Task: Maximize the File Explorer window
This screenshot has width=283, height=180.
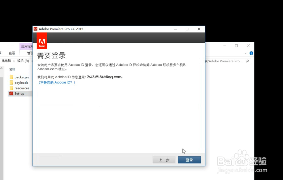Action: (x=236, y=46)
